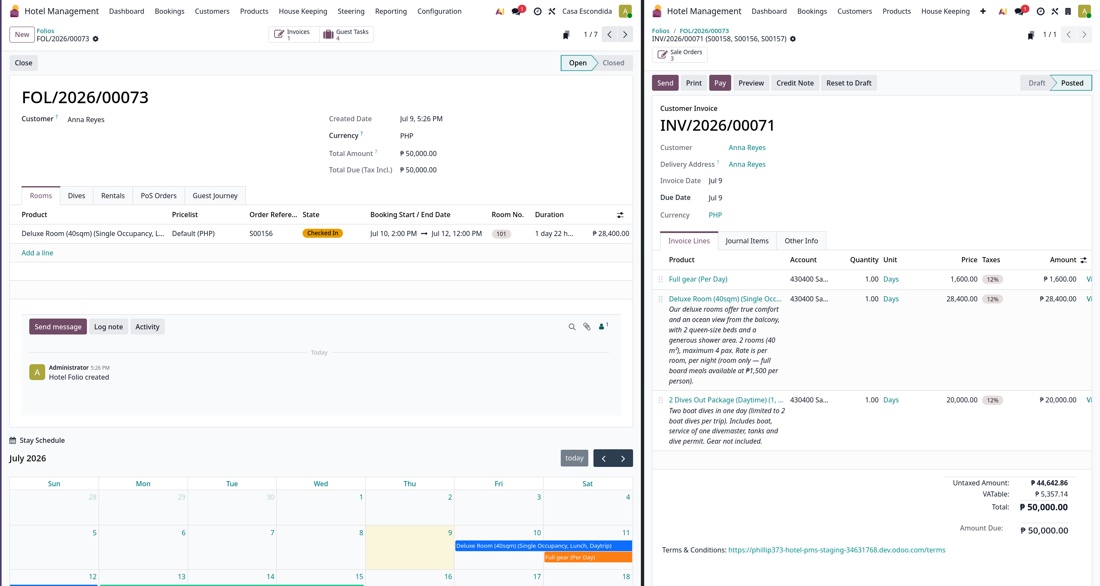Click Preview button on invoice

pos(751,83)
